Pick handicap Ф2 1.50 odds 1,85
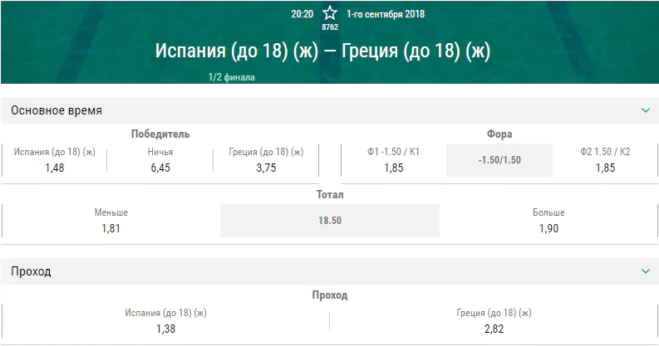Screen dimensions: 659x346 pyautogui.click(x=605, y=160)
